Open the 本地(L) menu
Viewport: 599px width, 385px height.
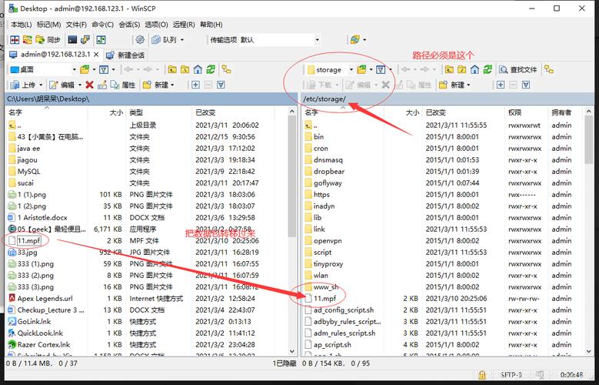[x=21, y=25]
